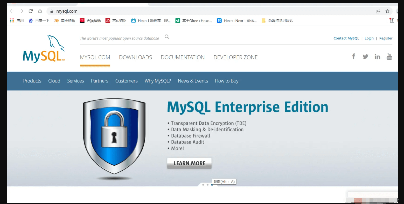This screenshot has width=404, height=204.
Task: Go to browser home page icon
Action: point(40,11)
